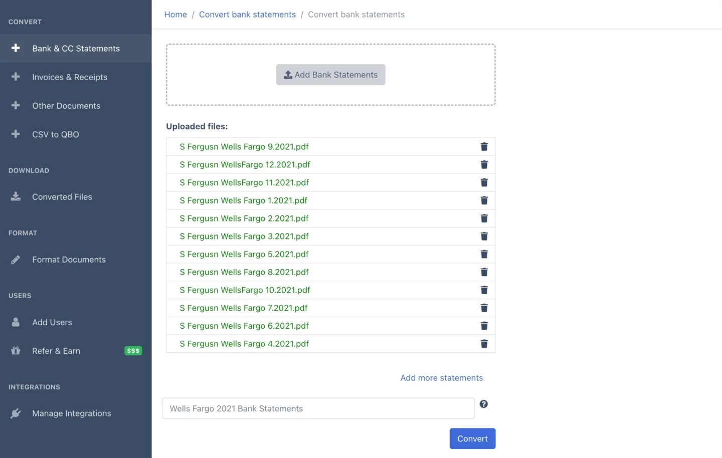Viewport: 722px width, 458px height.
Task: Delete S Fergusn Wells Fargo 9.2021.pdf
Action: pos(484,146)
